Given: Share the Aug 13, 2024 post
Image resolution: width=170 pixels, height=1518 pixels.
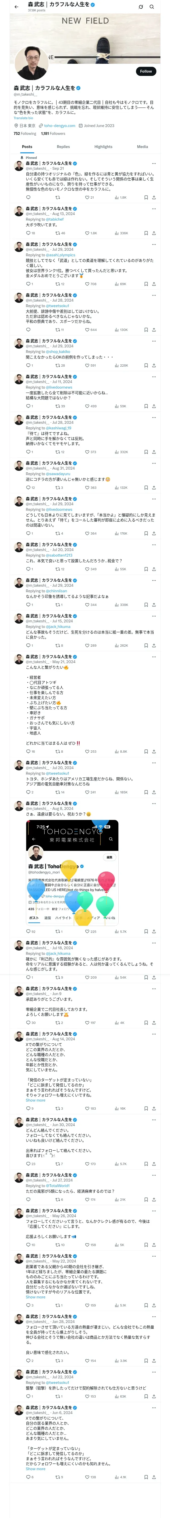Looking at the screenshot, I should click(x=154, y=233).
